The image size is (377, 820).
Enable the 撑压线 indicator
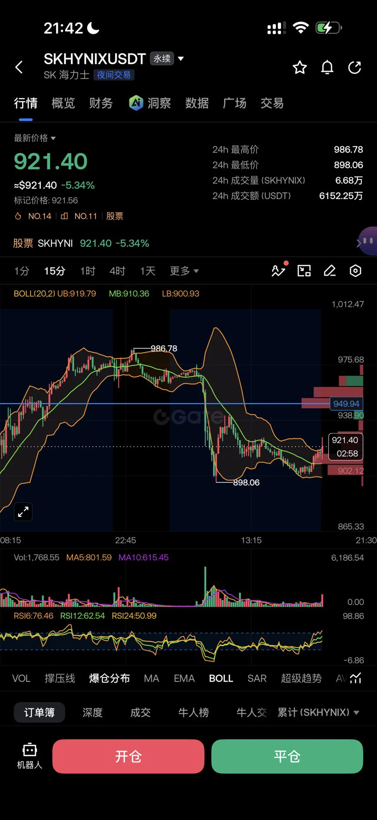coord(60,678)
